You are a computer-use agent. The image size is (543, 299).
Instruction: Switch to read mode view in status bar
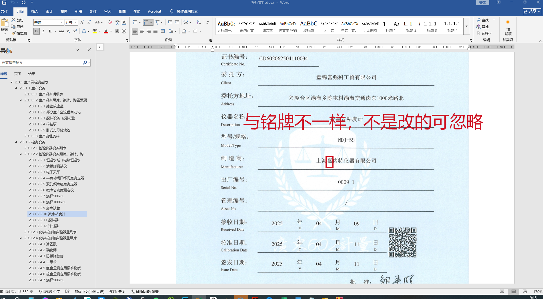click(502, 292)
